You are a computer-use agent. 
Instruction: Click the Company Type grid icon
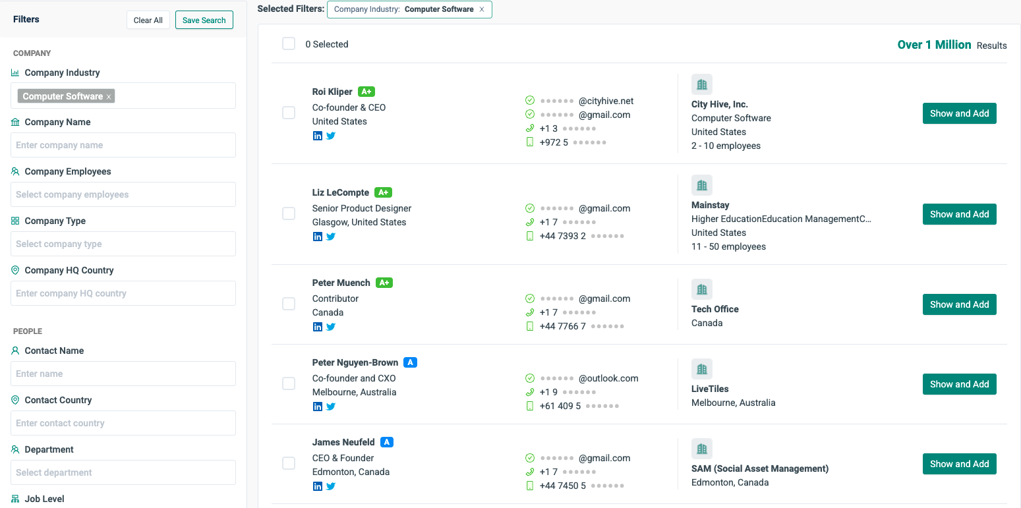(x=15, y=221)
